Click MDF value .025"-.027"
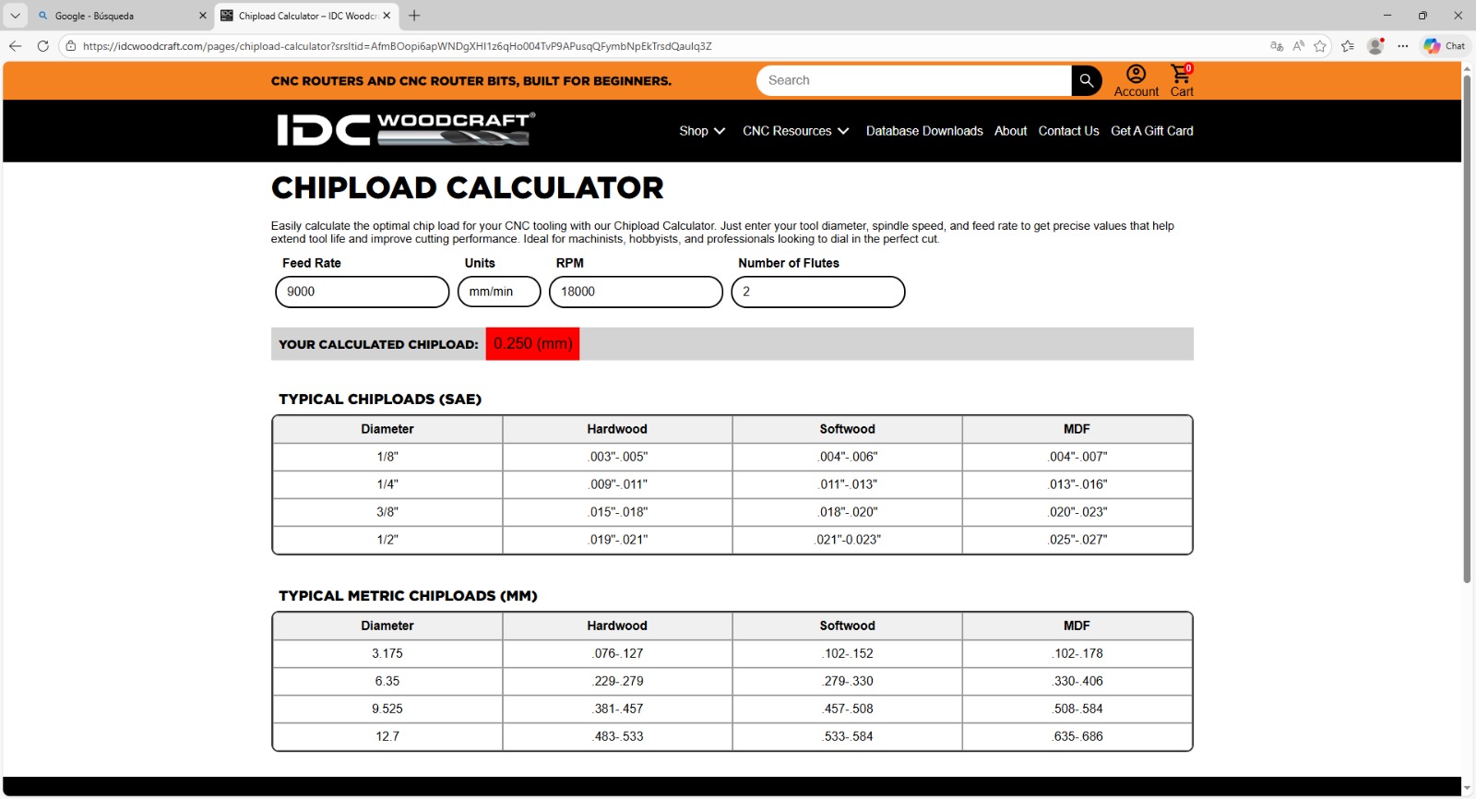Screen dimensions: 1476x799 coord(1077,540)
